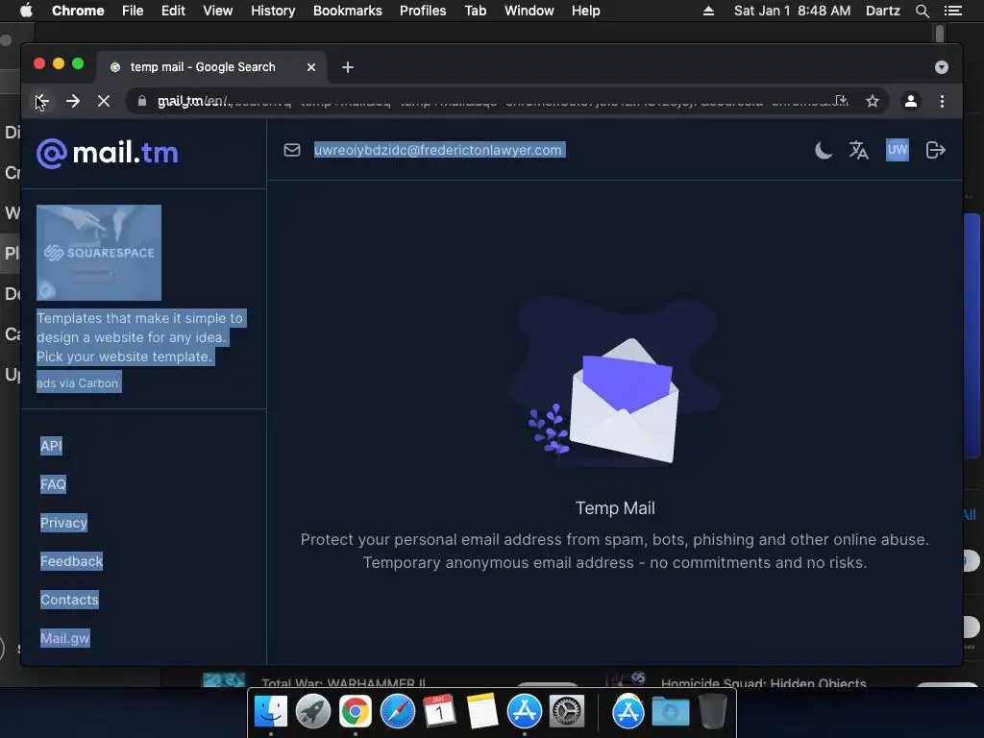Open the API link in sidebar
The width and height of the screenshot is (984, 738).
[51, 446]
